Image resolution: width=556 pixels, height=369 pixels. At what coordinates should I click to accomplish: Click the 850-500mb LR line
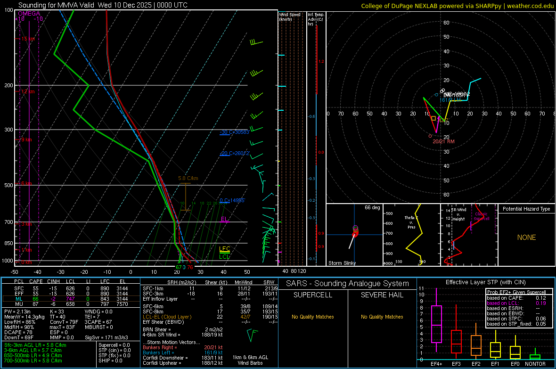[x=33, y=355]
